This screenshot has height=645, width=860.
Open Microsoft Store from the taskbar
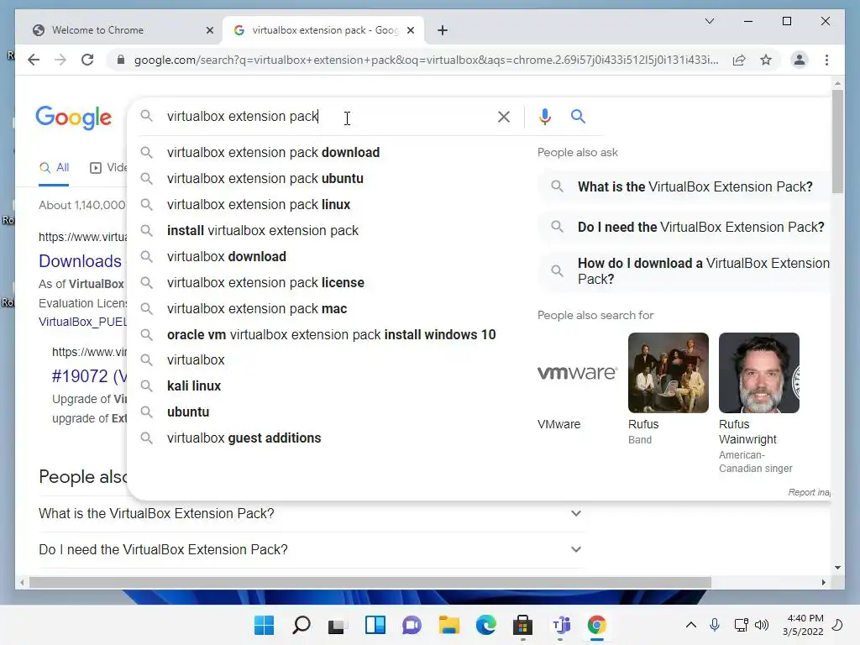pyautogui.click(x=522, y=625)
